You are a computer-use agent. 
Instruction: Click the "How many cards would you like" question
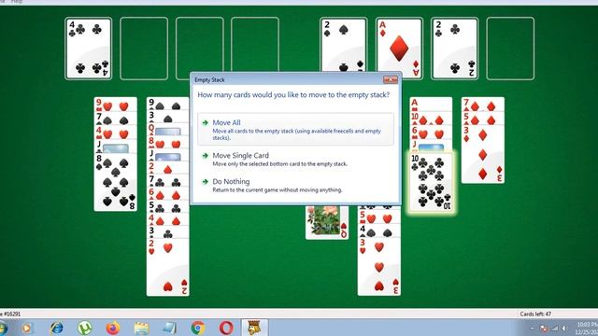[x=293, y=95]
